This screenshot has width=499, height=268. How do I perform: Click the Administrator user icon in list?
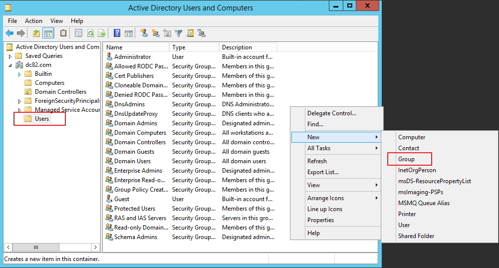[109, 57]
